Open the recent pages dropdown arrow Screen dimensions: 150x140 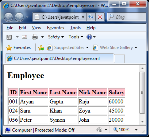(27, 17)
